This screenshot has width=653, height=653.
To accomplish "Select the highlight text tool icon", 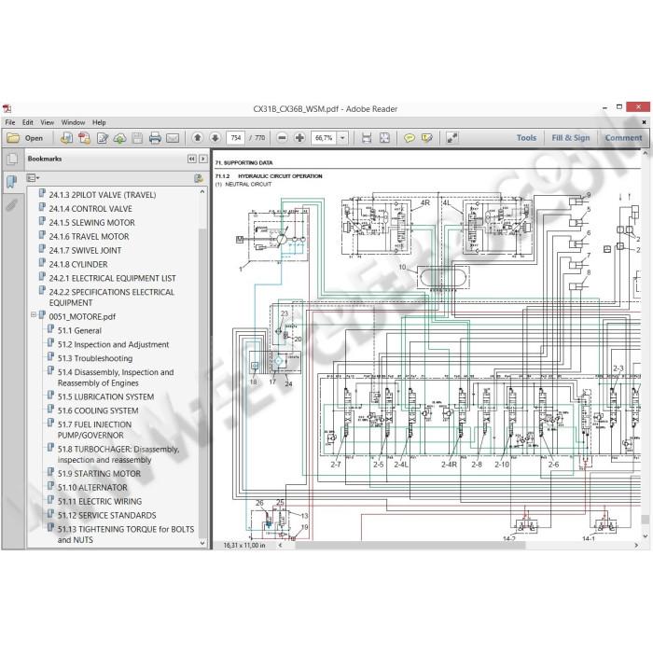I will [x=427, y=138].
